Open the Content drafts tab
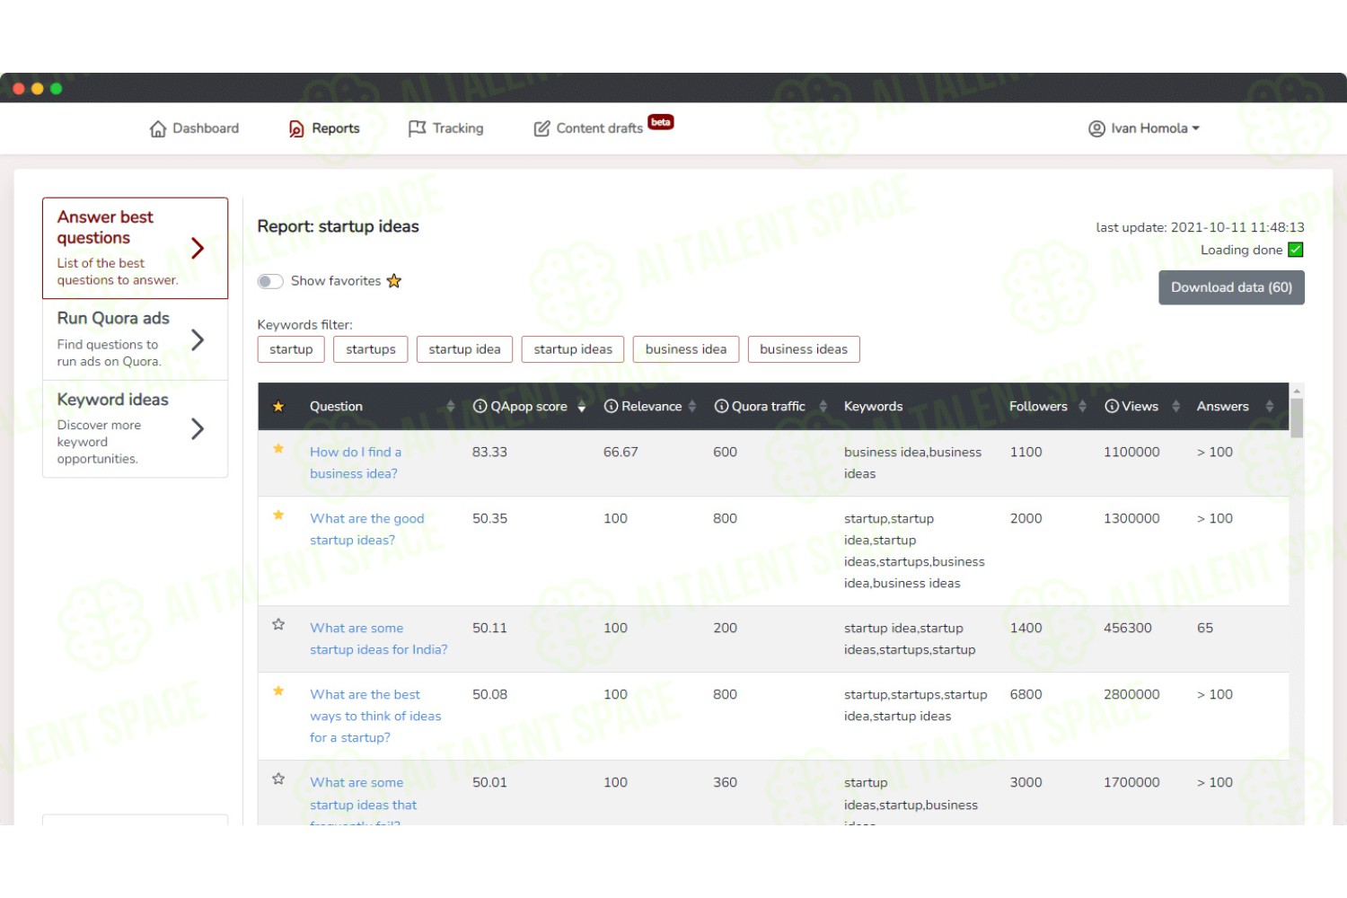The width and height of the screenshot is (1347, 898). (603, 128)
